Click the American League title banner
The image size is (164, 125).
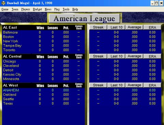[84, 18]
